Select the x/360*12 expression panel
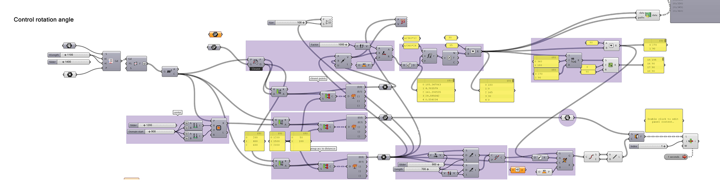 pos(411,38)
